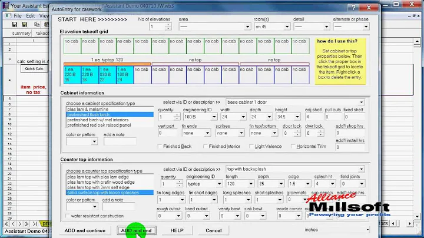This screenshot has height=238, width=424.
Task: Click the No of elevations spinner
Action: point(168,27)
